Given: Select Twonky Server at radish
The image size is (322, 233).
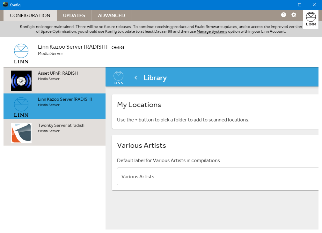Looking at the screenshot, I should coord(55,133).
